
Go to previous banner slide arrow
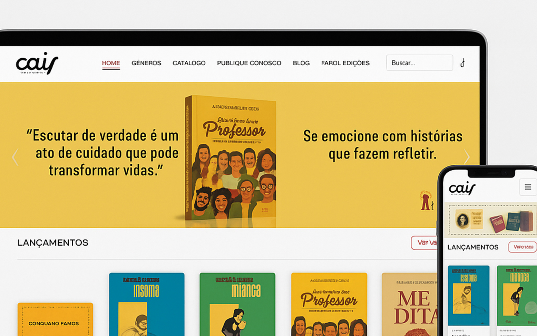point(15,157)
